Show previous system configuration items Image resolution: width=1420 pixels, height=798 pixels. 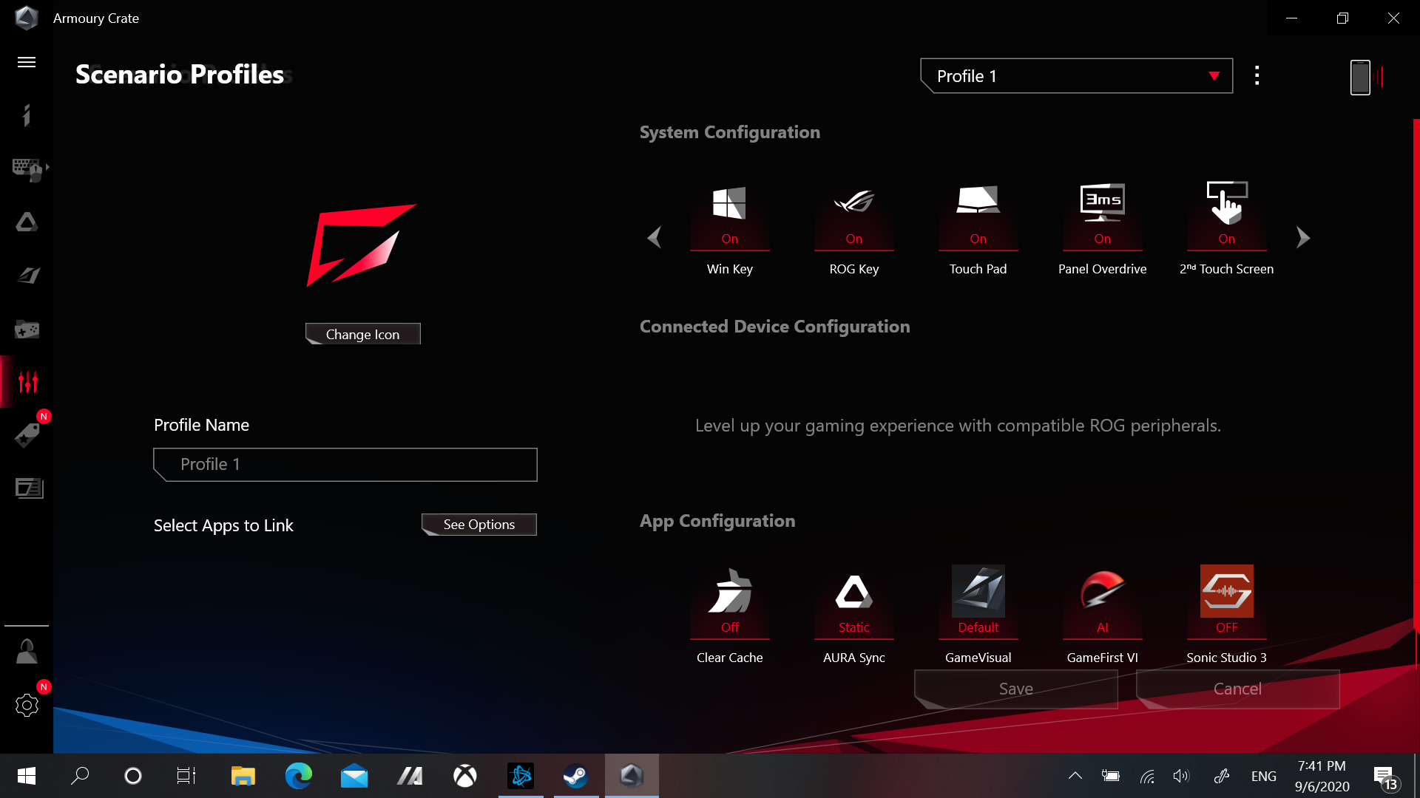[654, 237]
